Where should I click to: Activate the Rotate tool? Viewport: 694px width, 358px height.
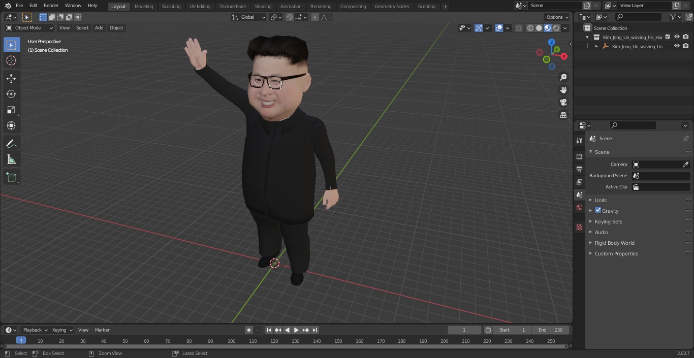click(x=11, y=94)
